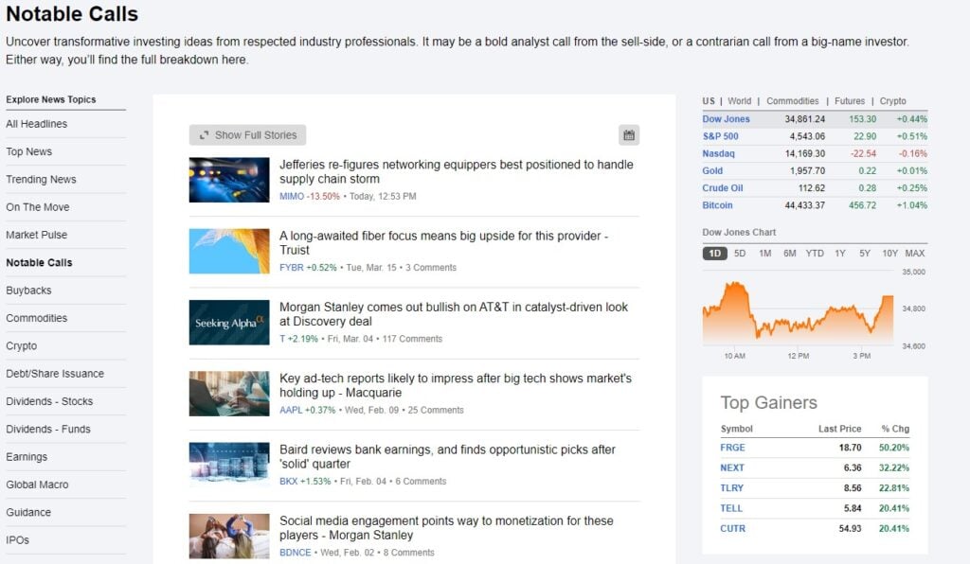970x564 pixels.
Task: Go to Earnings topic
Action: 27,457
